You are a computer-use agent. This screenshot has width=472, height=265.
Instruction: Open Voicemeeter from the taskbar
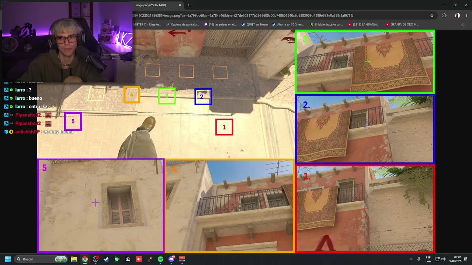tap(182, 259)
